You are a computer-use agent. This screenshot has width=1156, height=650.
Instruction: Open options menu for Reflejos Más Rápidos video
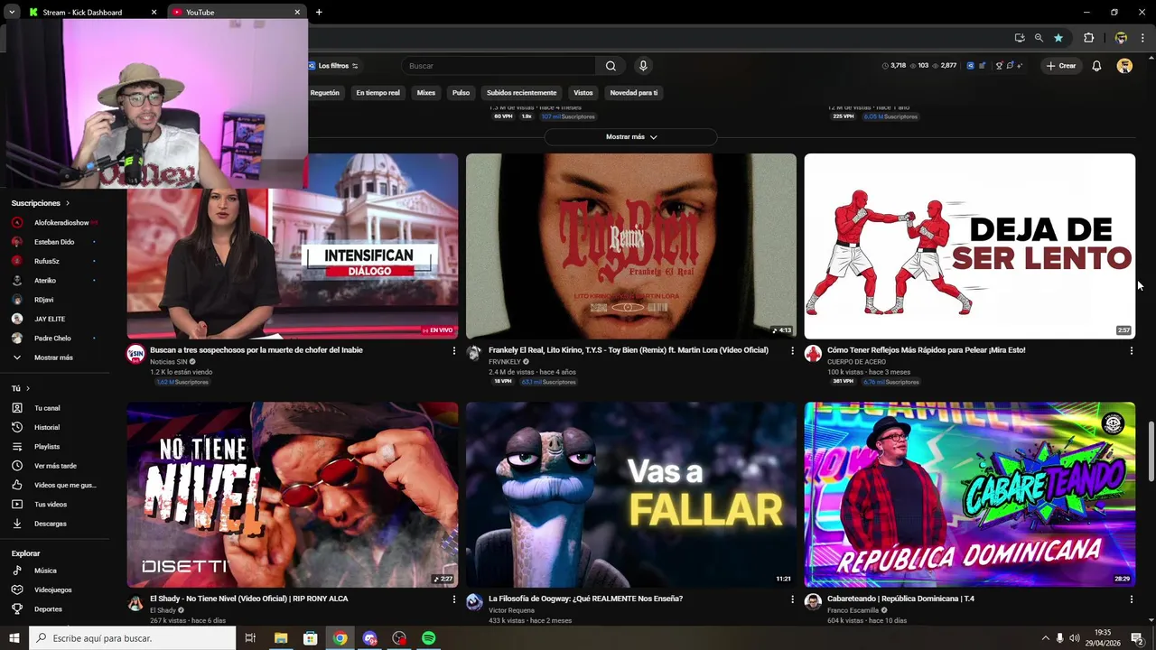(1132, 350)
